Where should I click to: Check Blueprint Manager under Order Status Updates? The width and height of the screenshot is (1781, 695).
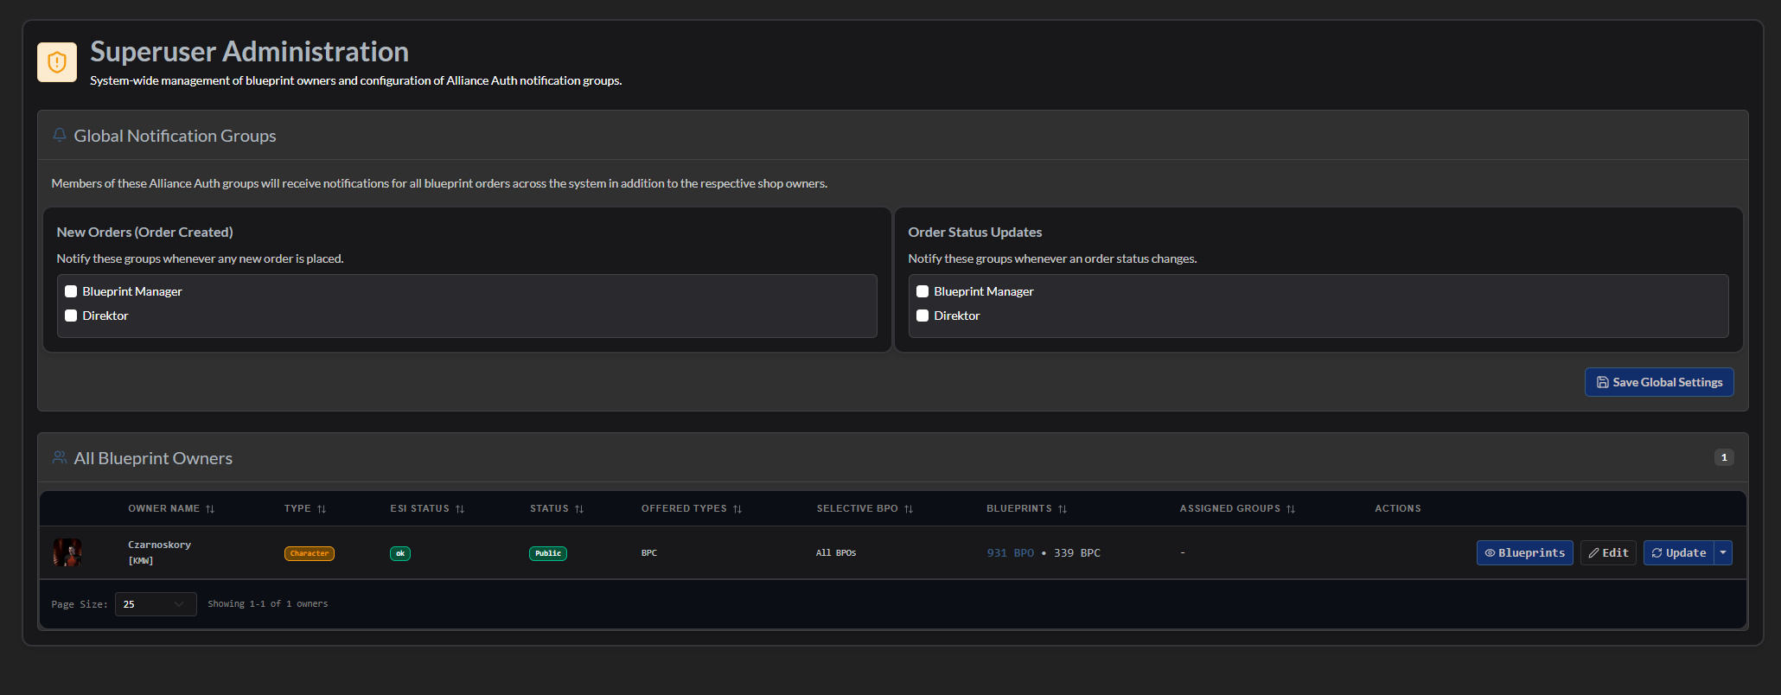pyautogui.click(x=922, y=291)
